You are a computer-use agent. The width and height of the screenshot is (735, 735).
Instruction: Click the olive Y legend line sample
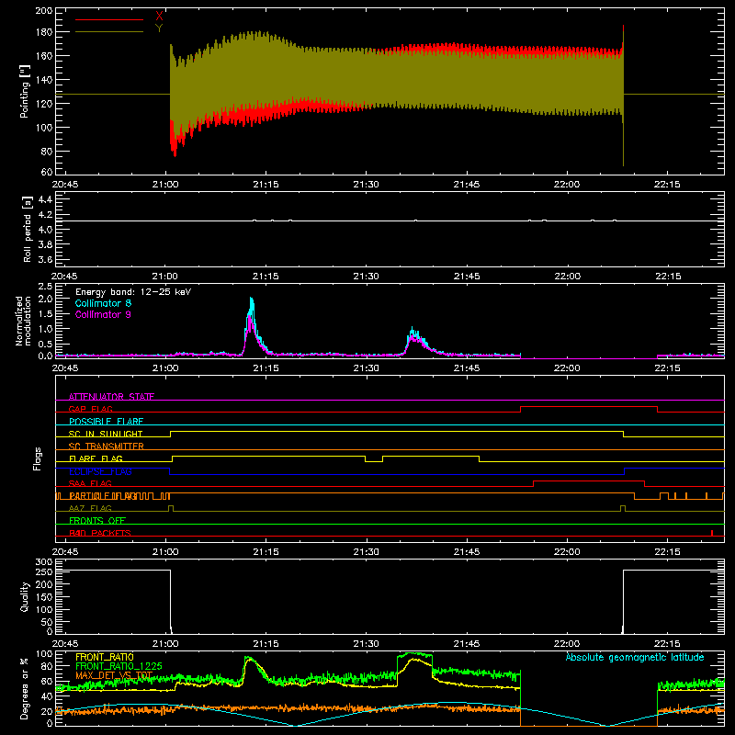pyautogui.click(x=109, y=32)
